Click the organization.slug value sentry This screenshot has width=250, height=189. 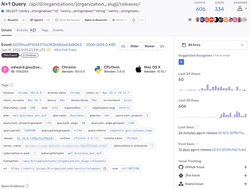click(x=124, y=108)
